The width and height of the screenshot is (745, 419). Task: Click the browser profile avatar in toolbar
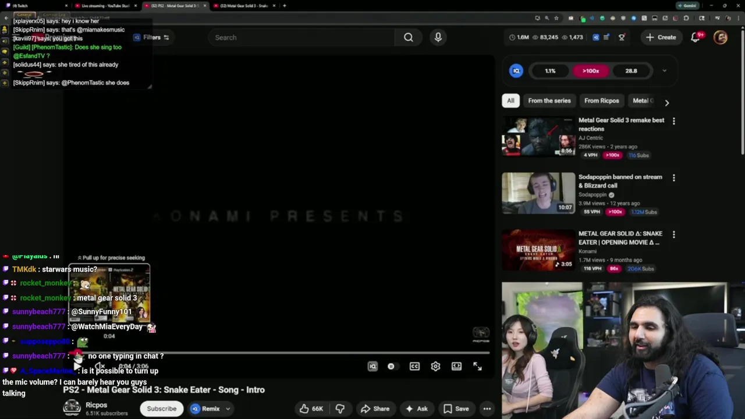pos(728,18)
